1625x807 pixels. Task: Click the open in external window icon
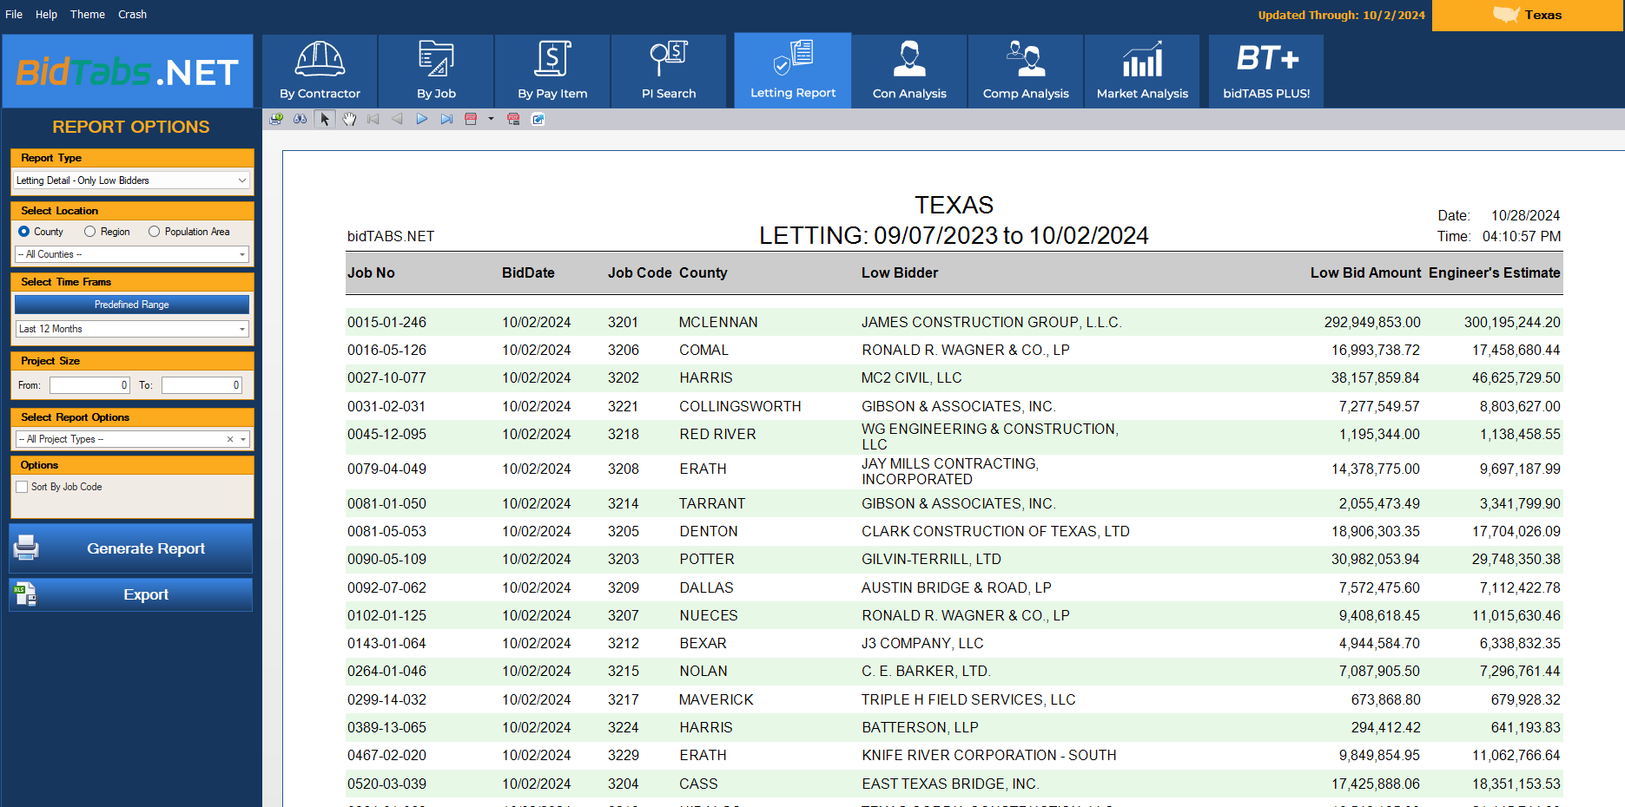point(538,120)
